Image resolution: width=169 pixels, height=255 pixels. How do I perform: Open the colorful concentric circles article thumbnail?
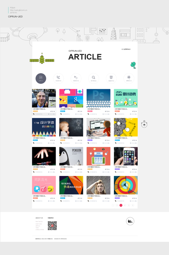(126, 185)
